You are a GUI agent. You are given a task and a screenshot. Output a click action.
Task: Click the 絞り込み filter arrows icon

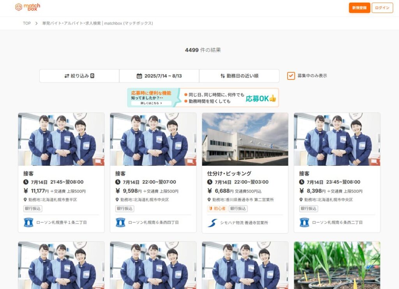point(67,76)
